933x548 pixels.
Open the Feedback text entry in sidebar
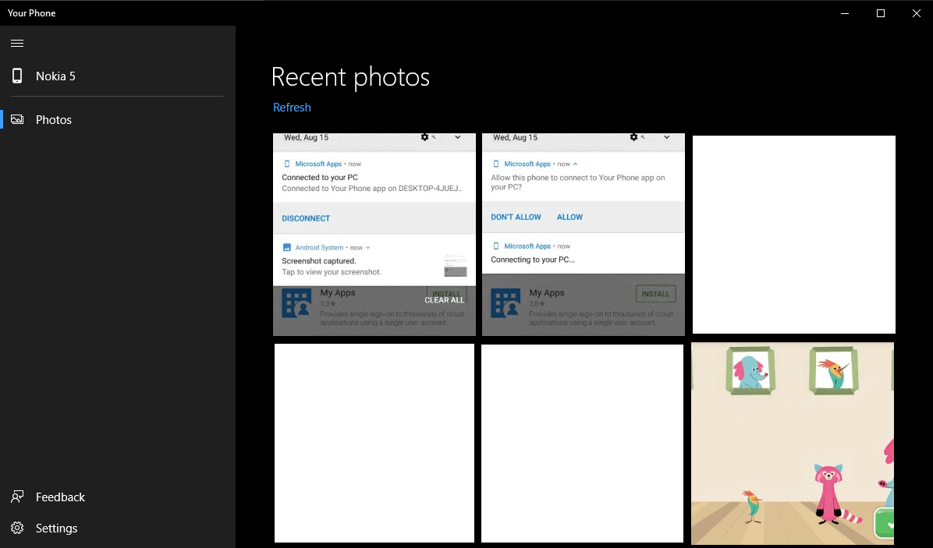click(x=60, y=497)
